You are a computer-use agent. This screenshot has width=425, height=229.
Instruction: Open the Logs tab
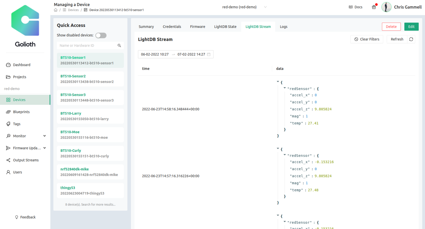pyautogui.click(x=283, y=26)
